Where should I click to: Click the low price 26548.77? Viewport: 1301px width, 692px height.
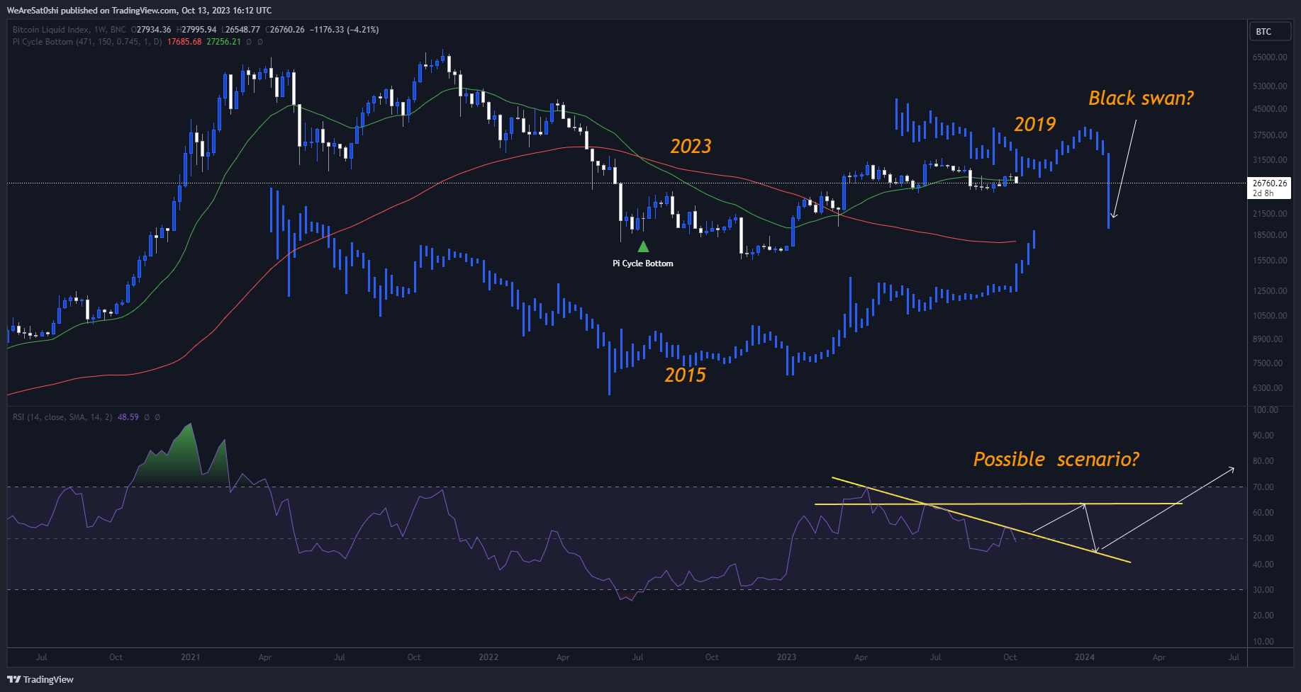242,30
